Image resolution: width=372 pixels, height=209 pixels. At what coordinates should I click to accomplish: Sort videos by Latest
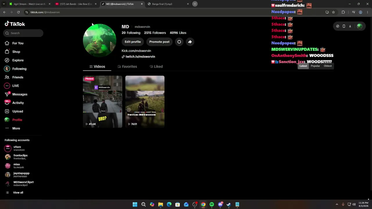pyautogui.click(x=303, y=66)
